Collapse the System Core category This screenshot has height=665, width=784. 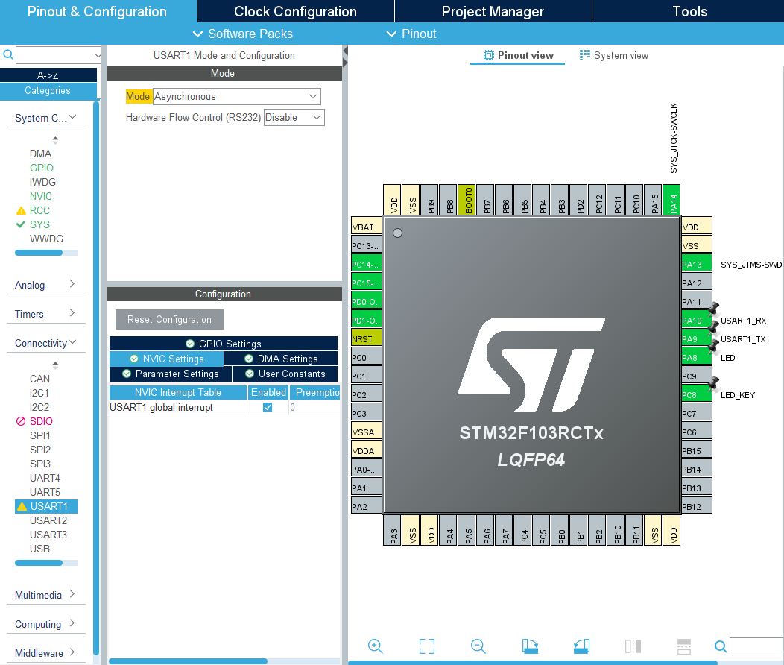point(46,118)
